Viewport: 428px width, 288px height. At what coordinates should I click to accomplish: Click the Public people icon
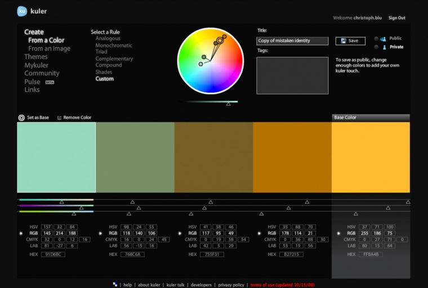tap(383, 39)
